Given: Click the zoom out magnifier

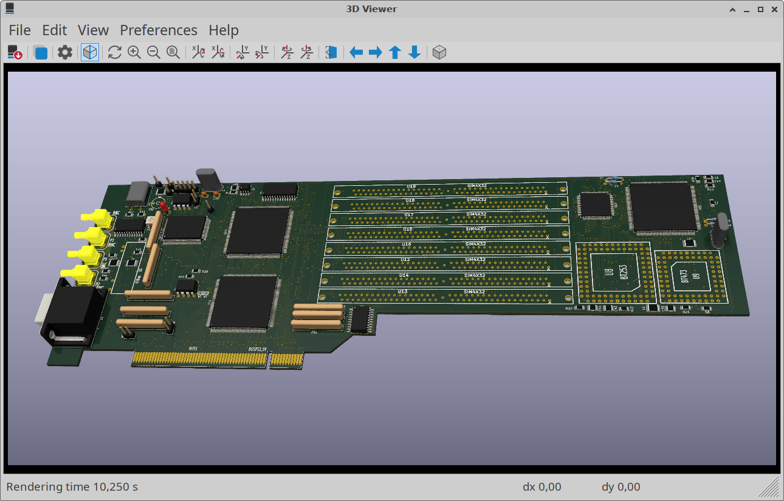Looking at the screenshot, I should 154,53.
